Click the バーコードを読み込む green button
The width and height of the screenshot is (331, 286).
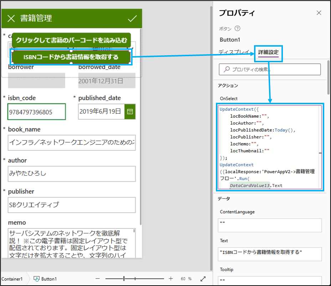(71, 40)
